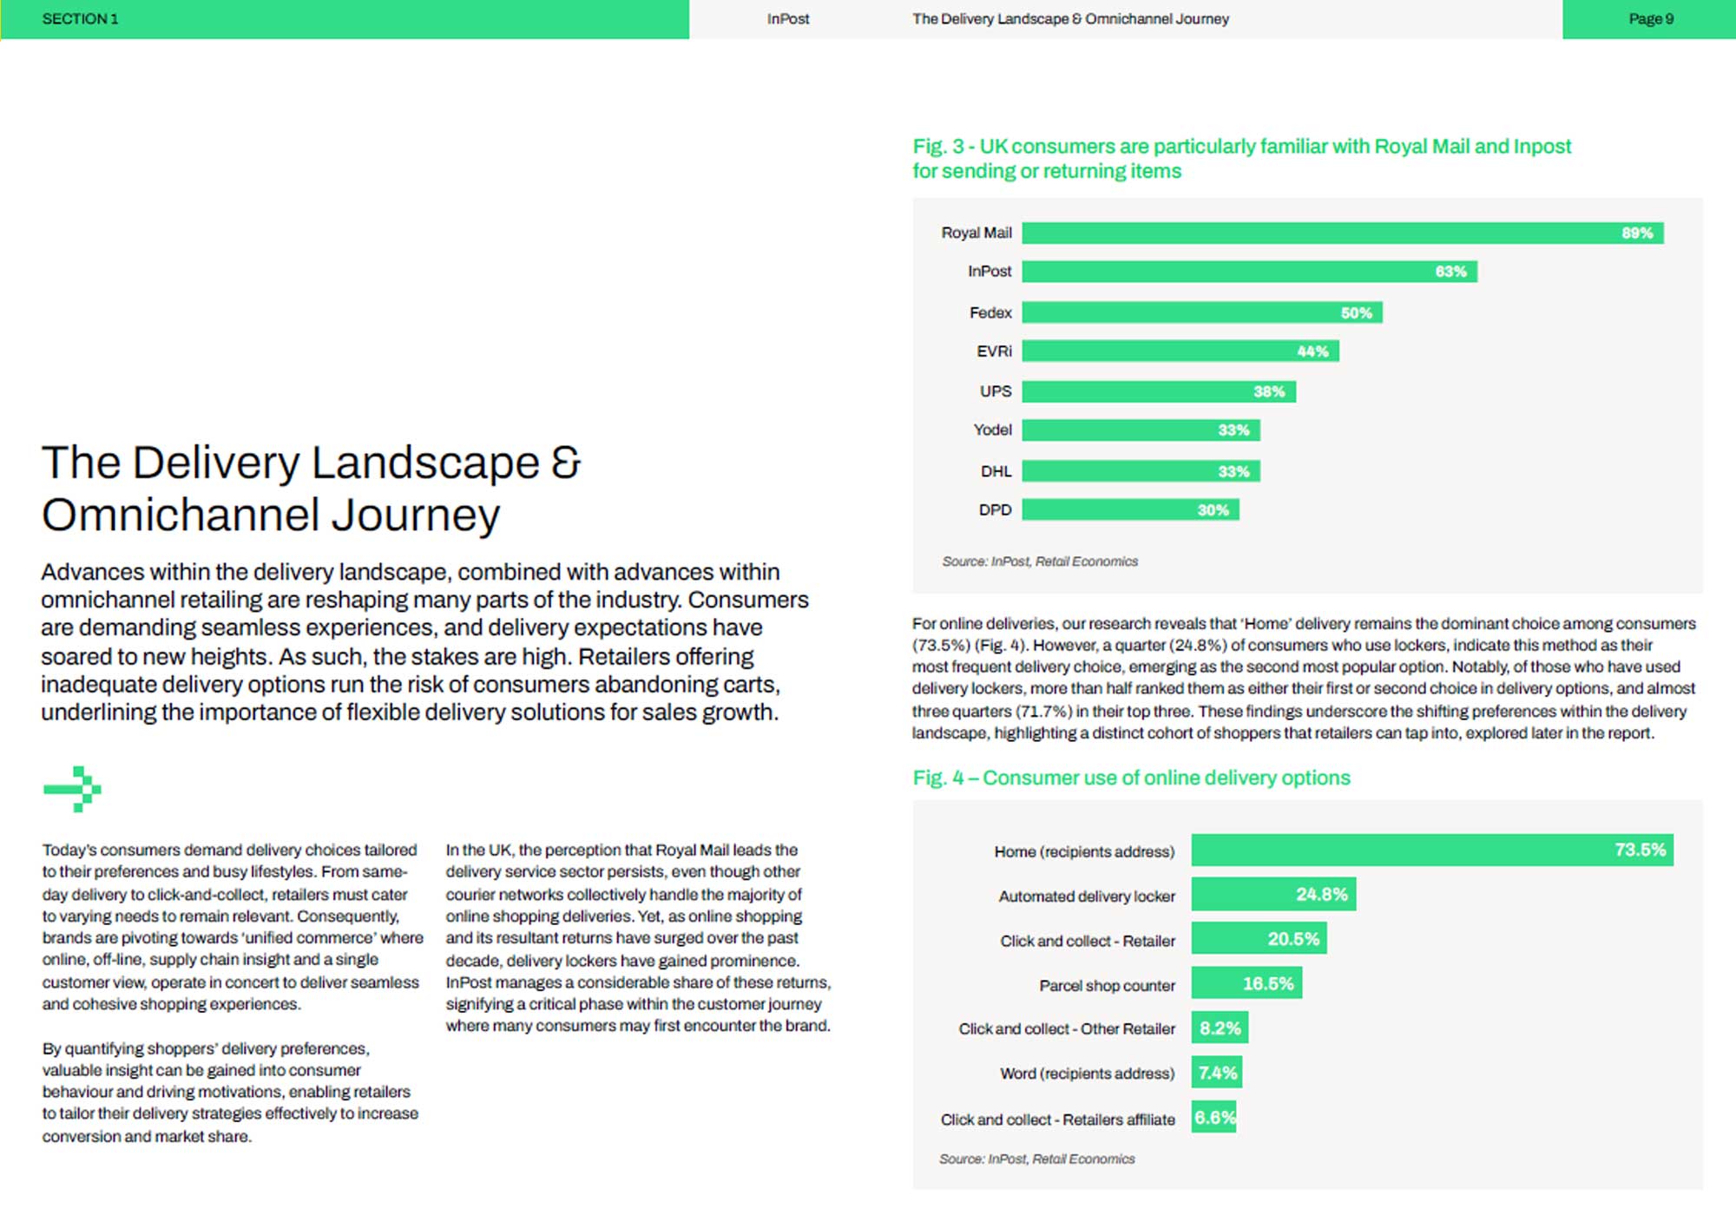
Task: Click the Yodel 33% bar
Action: (1140, 430)
